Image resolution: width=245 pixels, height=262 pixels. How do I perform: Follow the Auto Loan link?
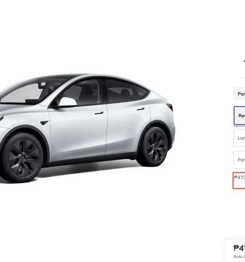pyautogui.click(x=239, y=256)
